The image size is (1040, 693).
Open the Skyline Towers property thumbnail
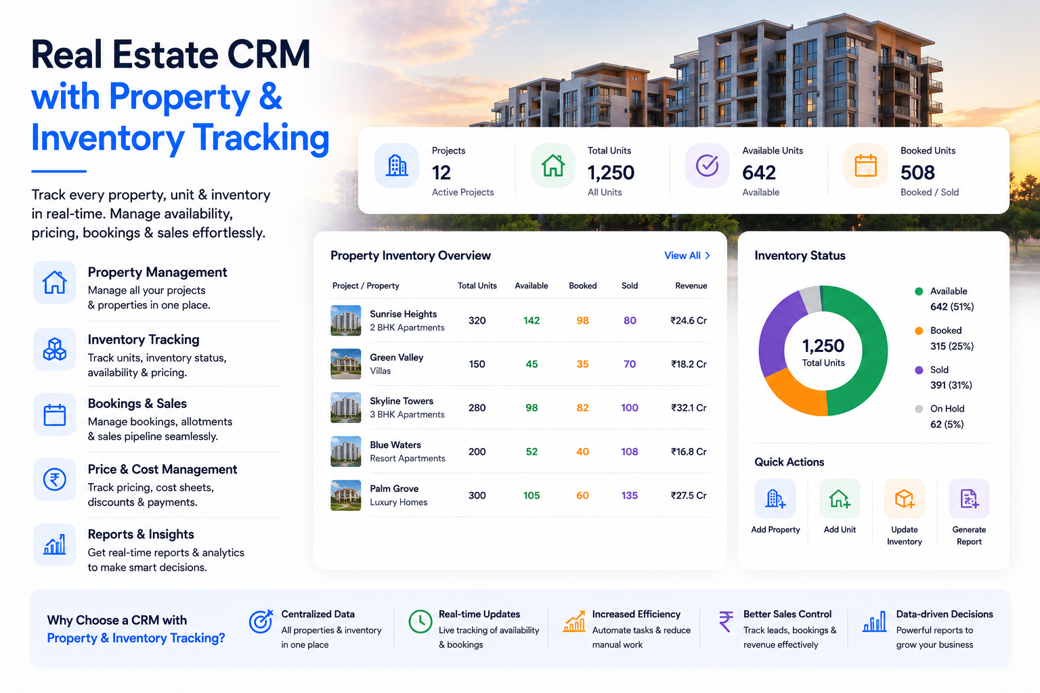click(346, 407)
